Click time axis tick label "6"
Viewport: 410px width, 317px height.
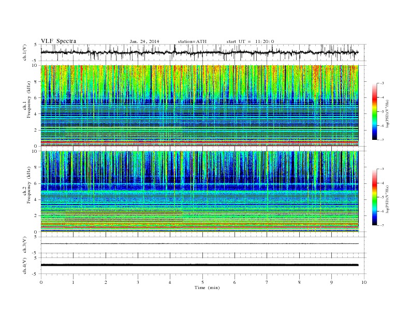[235, 282]
